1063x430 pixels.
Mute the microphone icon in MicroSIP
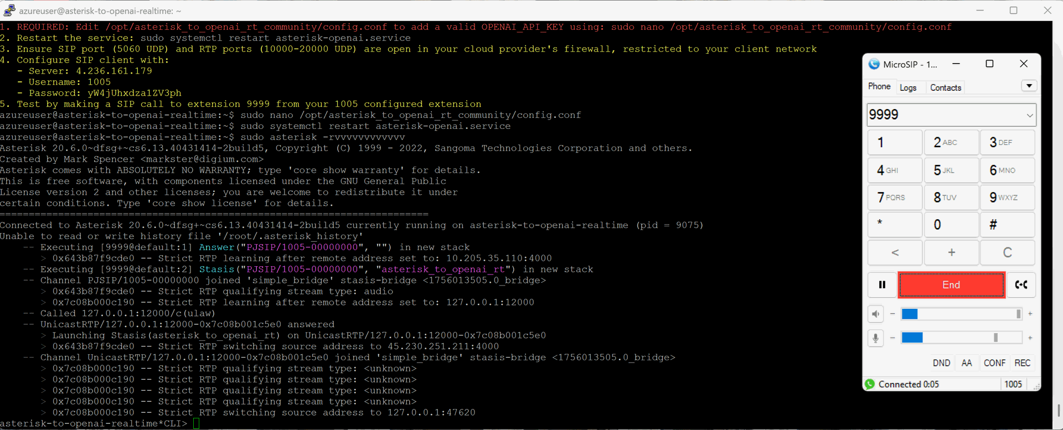pyautogui.click(x=875, y=338)
